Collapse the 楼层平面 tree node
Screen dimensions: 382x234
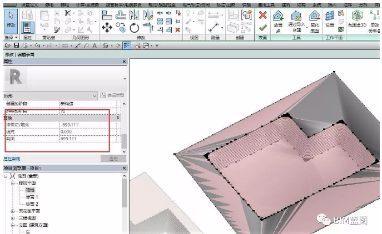pos(13,183)
